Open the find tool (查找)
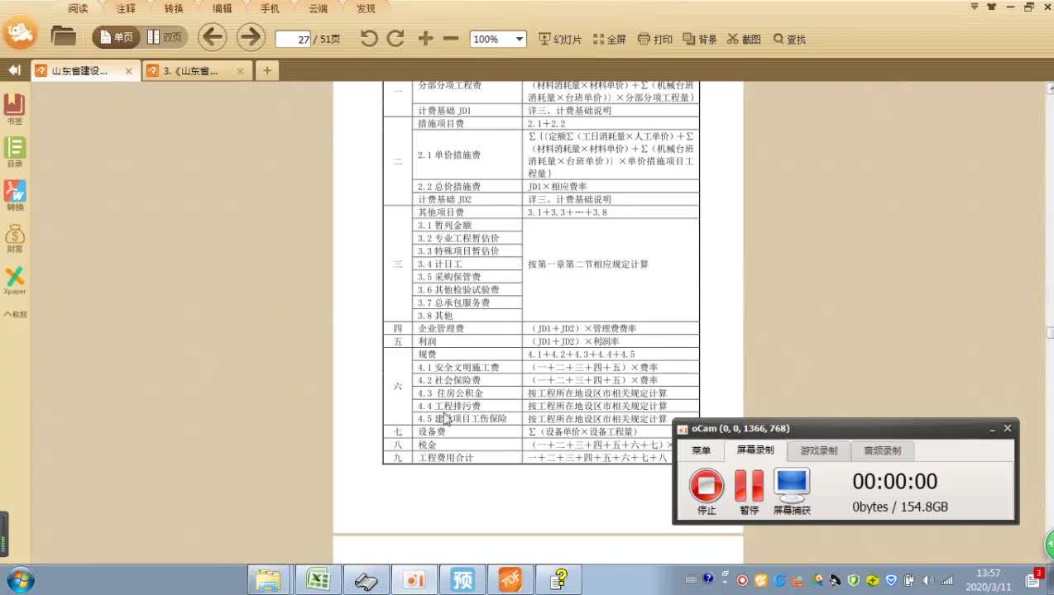Image resolution: width=1054 pixels, height=595 pixels. 789,39
